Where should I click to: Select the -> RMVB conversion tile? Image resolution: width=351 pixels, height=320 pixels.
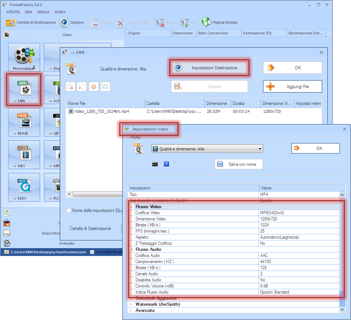point(24,122)
